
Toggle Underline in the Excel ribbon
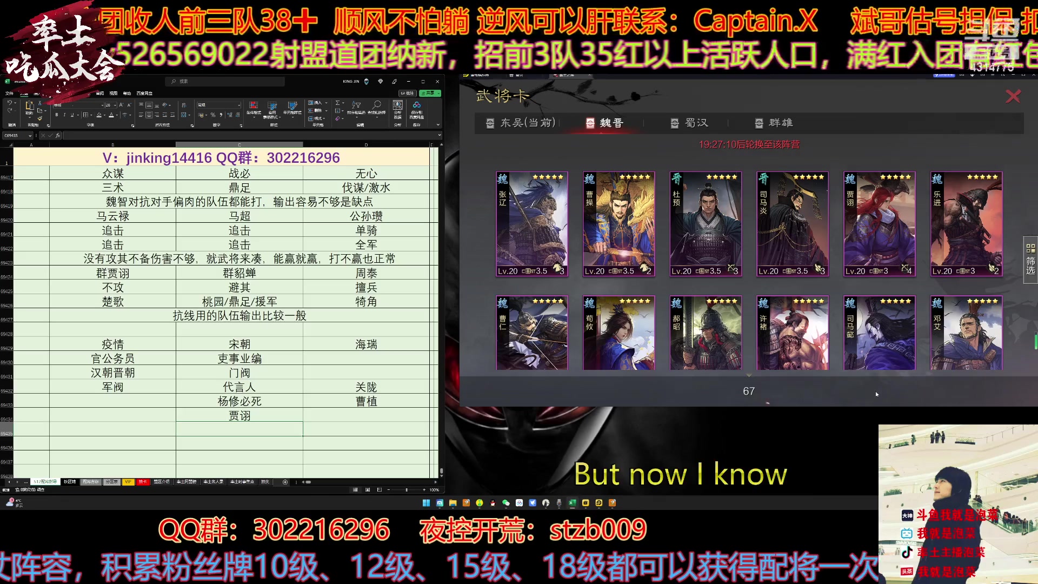[72, 115]
